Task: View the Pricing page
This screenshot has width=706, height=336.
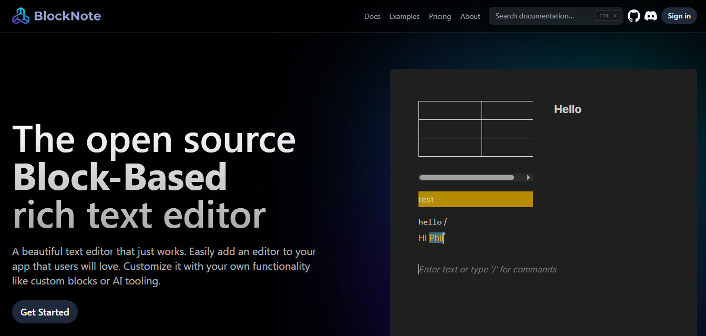Action: click(440, 16)
